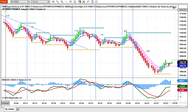Viewport: 188px width, 112px height.
Task: Click the 5082.95 blue price marker
Action: tap(183, 66)
